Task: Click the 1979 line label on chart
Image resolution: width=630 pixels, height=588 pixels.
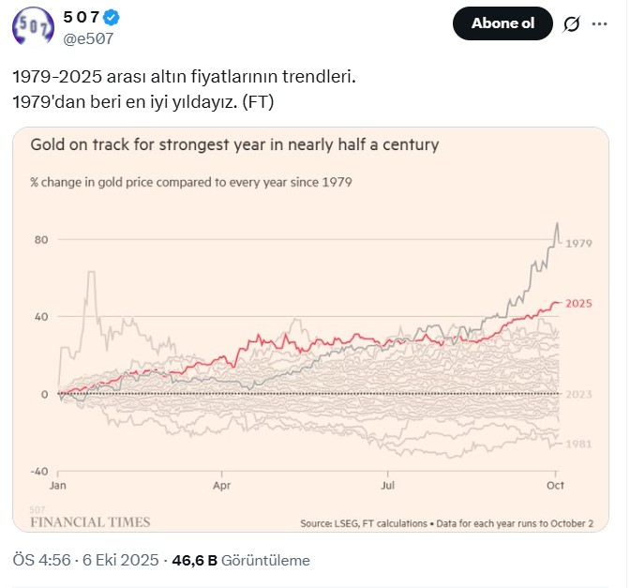Action: [x=580, y=244]
